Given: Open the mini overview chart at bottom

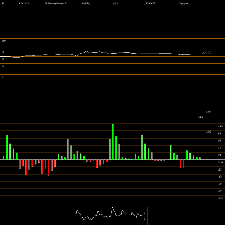Looking at the screenshot, I should coord(111,216).
